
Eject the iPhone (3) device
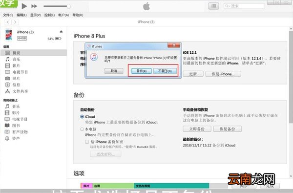point(61,32)
